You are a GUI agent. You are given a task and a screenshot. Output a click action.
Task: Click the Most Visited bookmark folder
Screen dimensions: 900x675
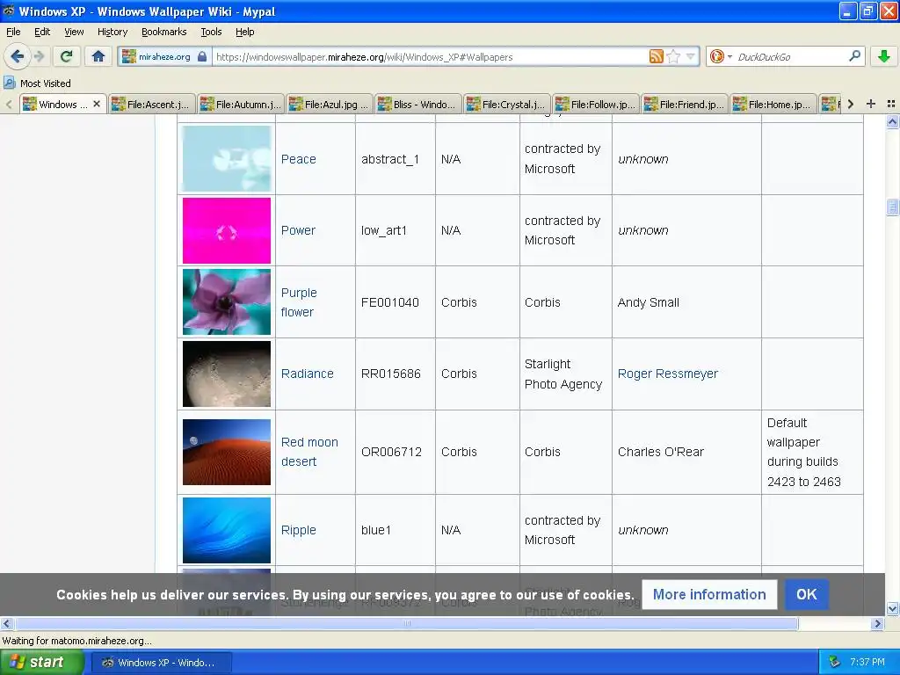coord(37,83)
